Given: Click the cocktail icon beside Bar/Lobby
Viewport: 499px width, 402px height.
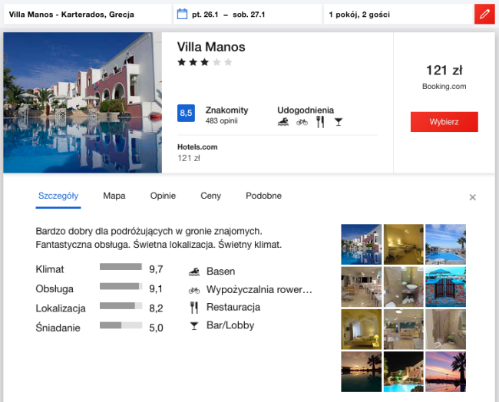Looking at the screenshot, I should pos(193,326).
